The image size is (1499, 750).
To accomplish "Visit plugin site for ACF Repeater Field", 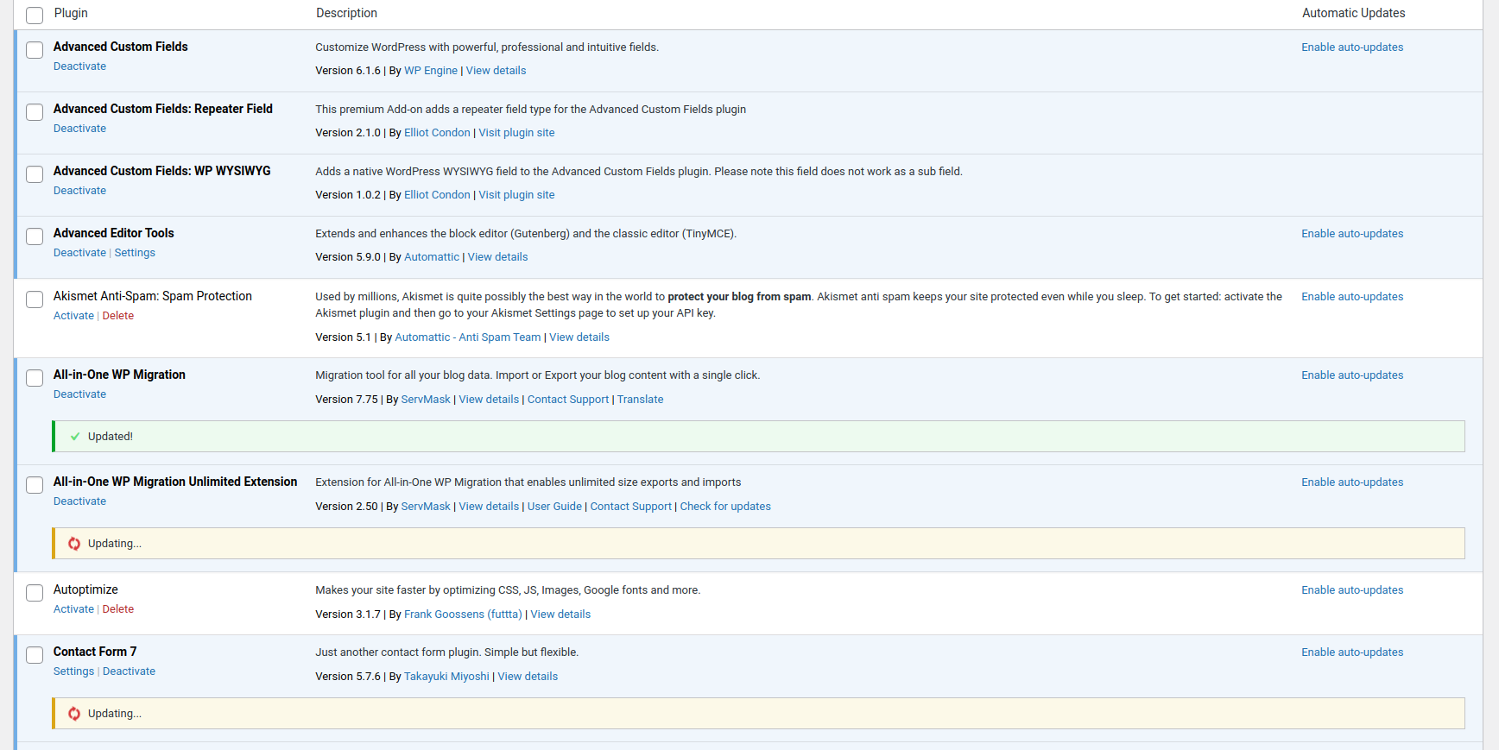I will [x=516, y=133].
